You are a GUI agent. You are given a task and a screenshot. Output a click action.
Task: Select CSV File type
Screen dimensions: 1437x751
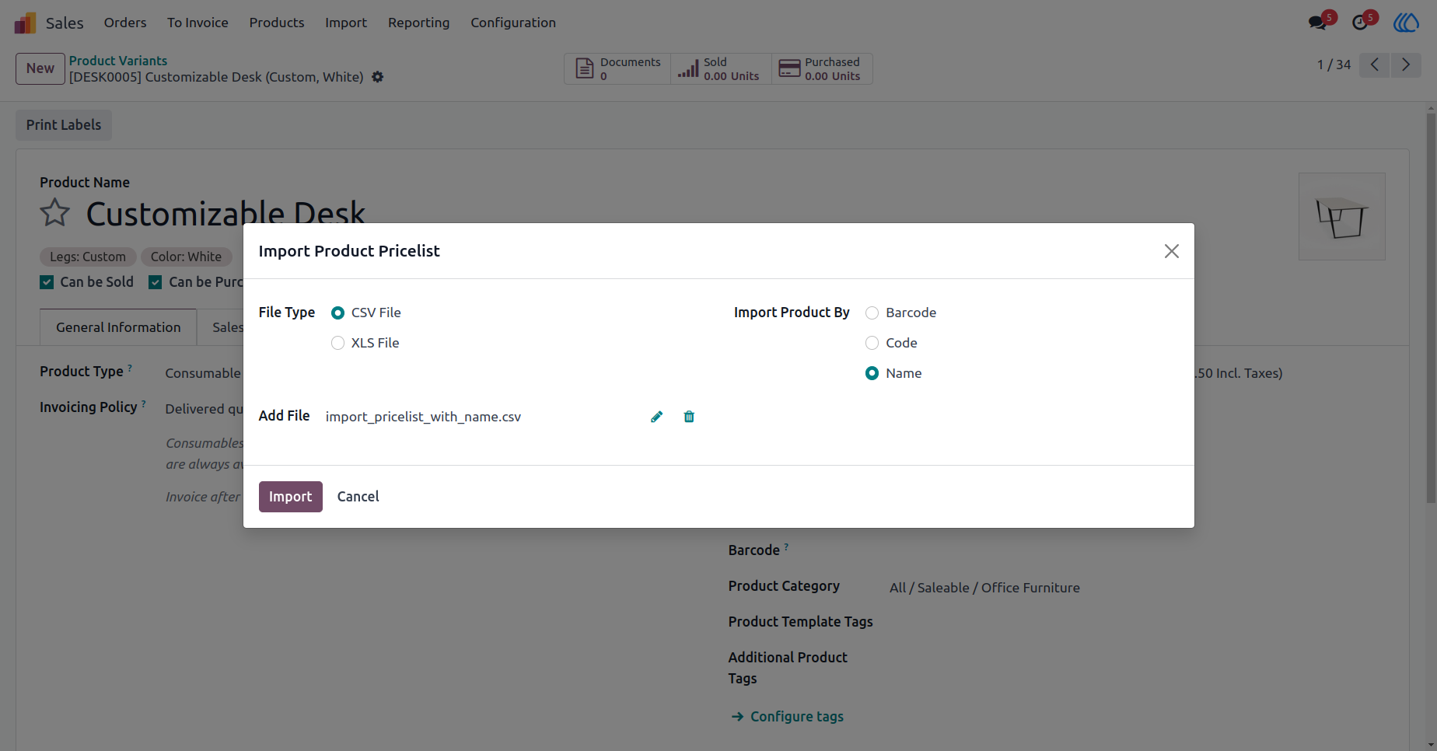point(337,313)
